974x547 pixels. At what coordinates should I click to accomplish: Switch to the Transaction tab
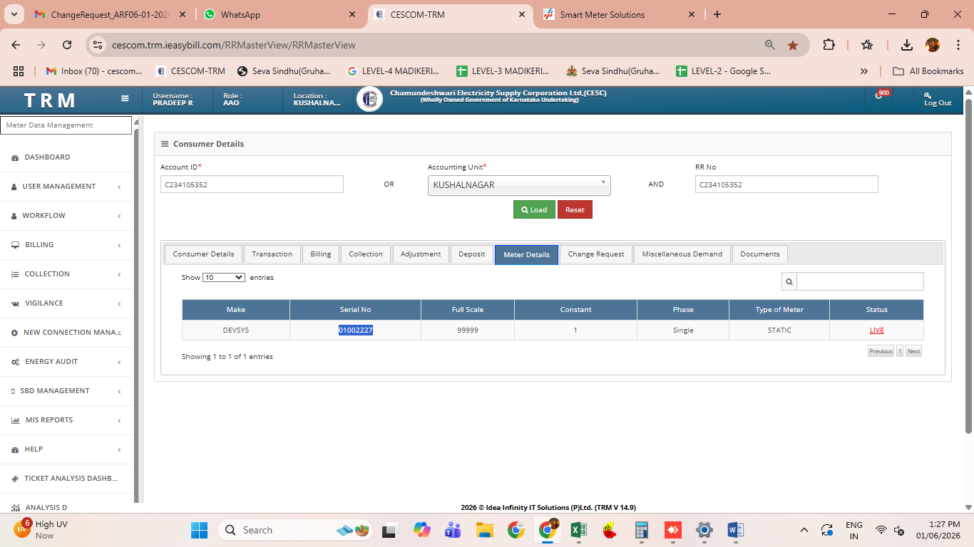272,254
